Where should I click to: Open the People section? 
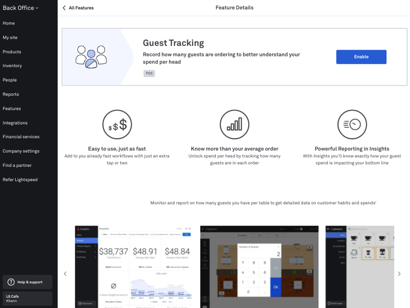pyautogui.click(x=10, y=80)
